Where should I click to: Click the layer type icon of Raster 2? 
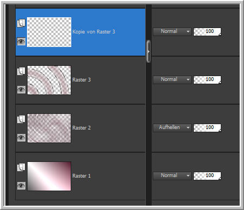tap(21, 119)
